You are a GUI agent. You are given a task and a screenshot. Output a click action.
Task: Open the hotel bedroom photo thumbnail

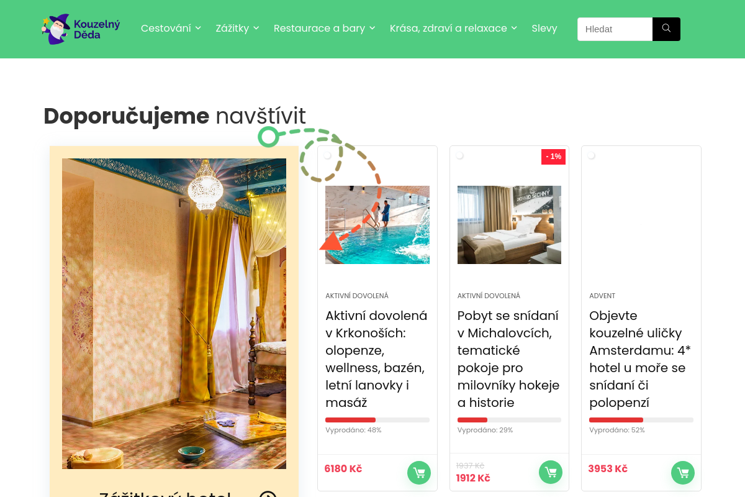tap(509, 225)
